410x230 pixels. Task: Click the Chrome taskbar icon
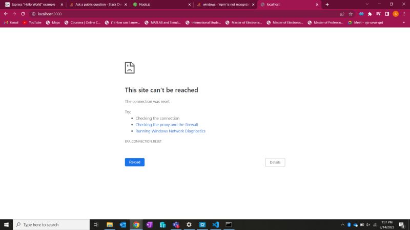coord(136,224)
